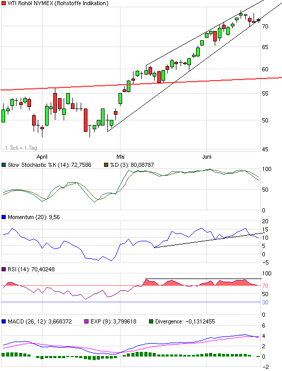
Task: Click the 'EXP (9): 3,799618' label
Action: tap(113, 321)
